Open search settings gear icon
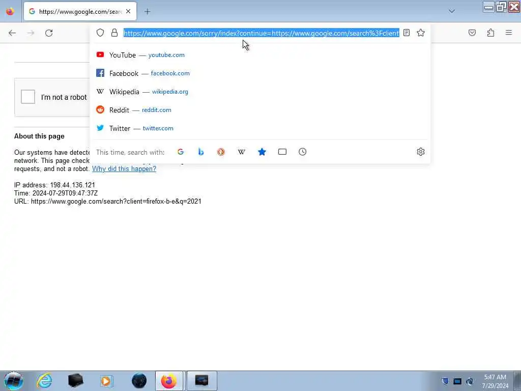Screen dimensions: 521x391 click(421, 152)
